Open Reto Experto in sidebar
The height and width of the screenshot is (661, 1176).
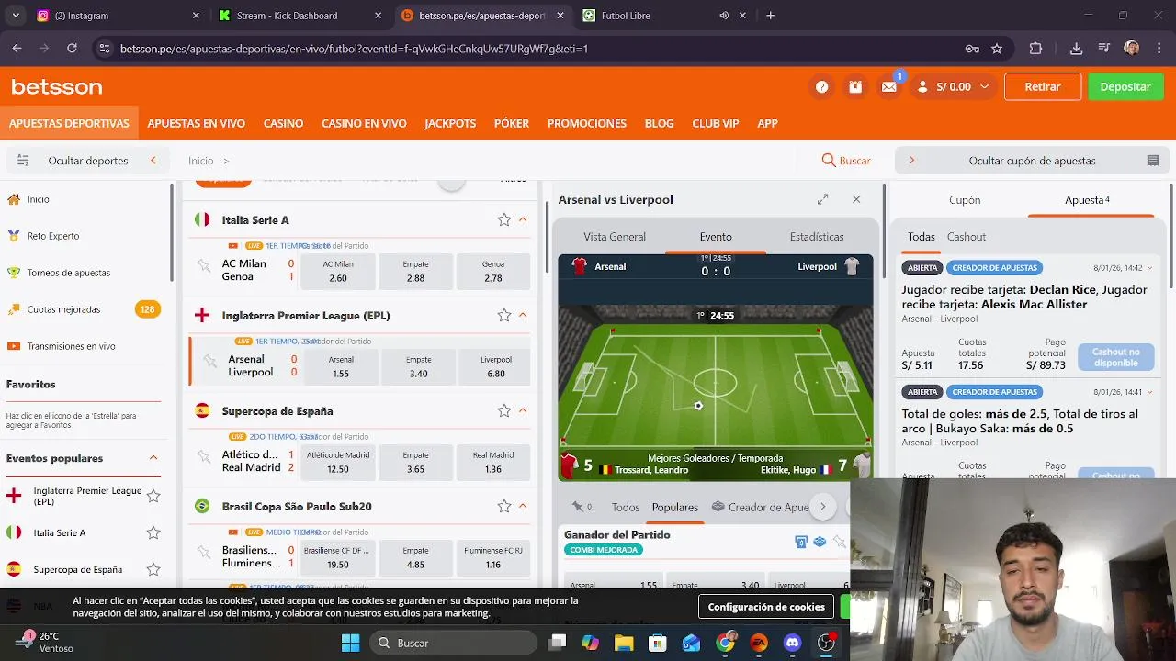[53, 236]
